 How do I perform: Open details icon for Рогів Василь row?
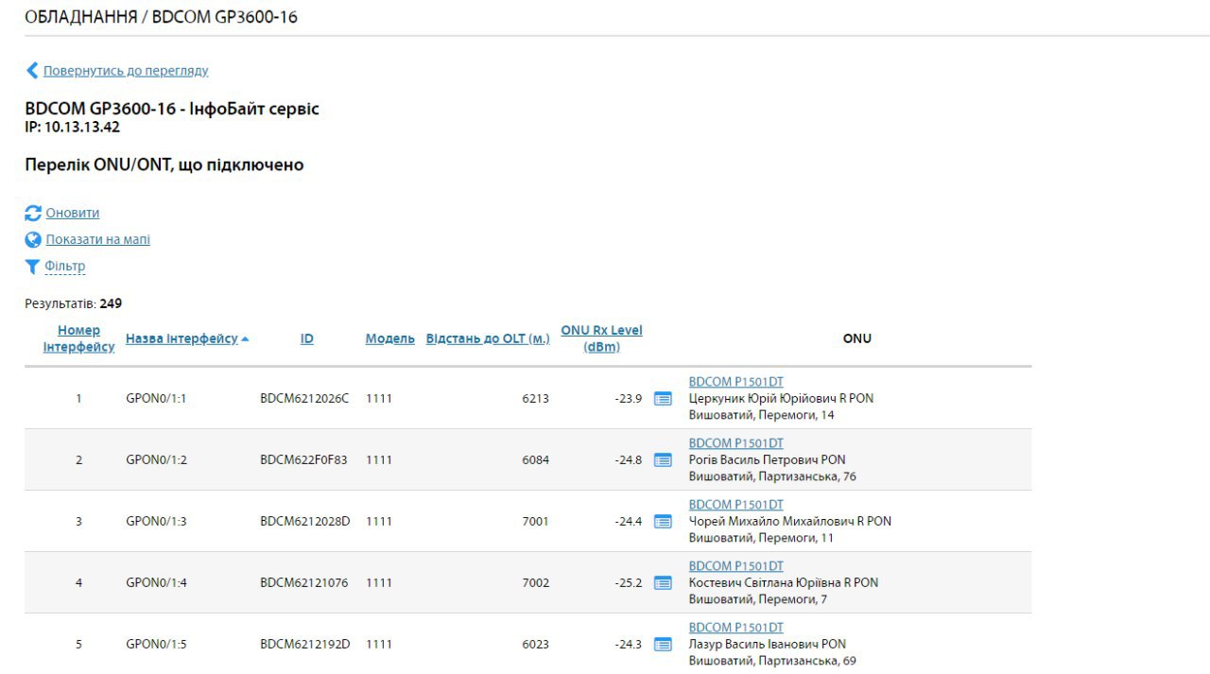pyautogui.click(x=663, y=460)
